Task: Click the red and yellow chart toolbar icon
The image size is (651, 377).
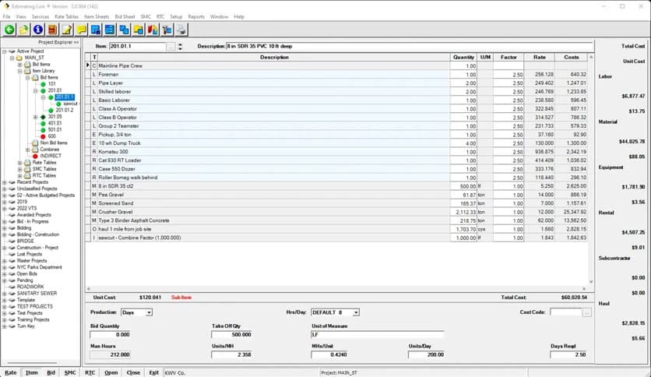Action: coord(153,30)
